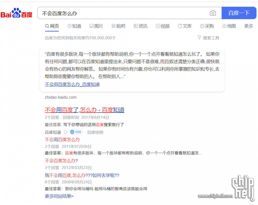Click the 百度一下 search button
Screen dimensions: 258x205
click(x=239, y=13)
